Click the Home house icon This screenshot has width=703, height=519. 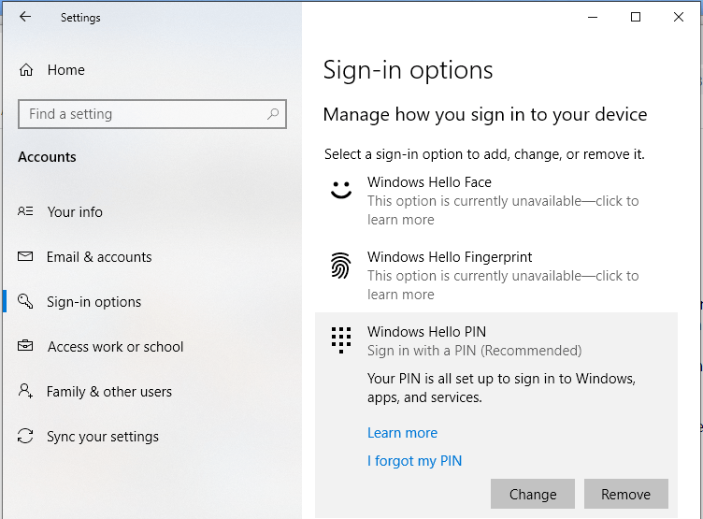pos(26,70)
